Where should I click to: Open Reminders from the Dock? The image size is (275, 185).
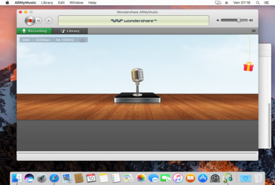coord(116,178)
